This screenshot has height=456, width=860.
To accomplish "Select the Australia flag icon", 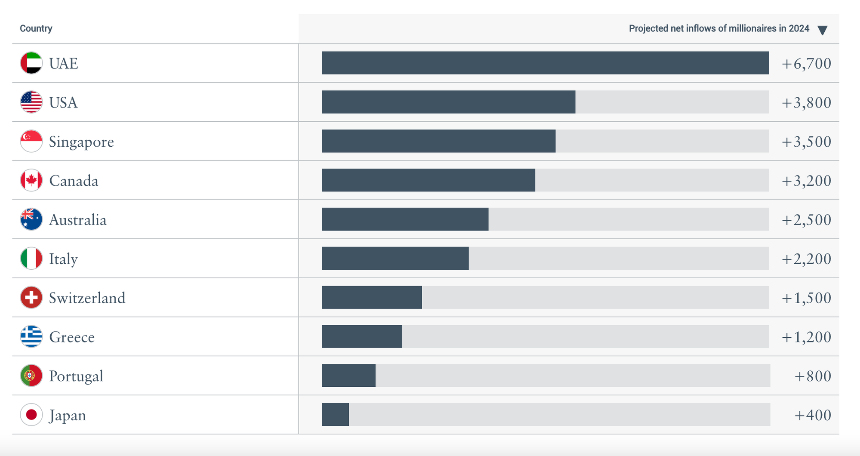I will point(31,219).
